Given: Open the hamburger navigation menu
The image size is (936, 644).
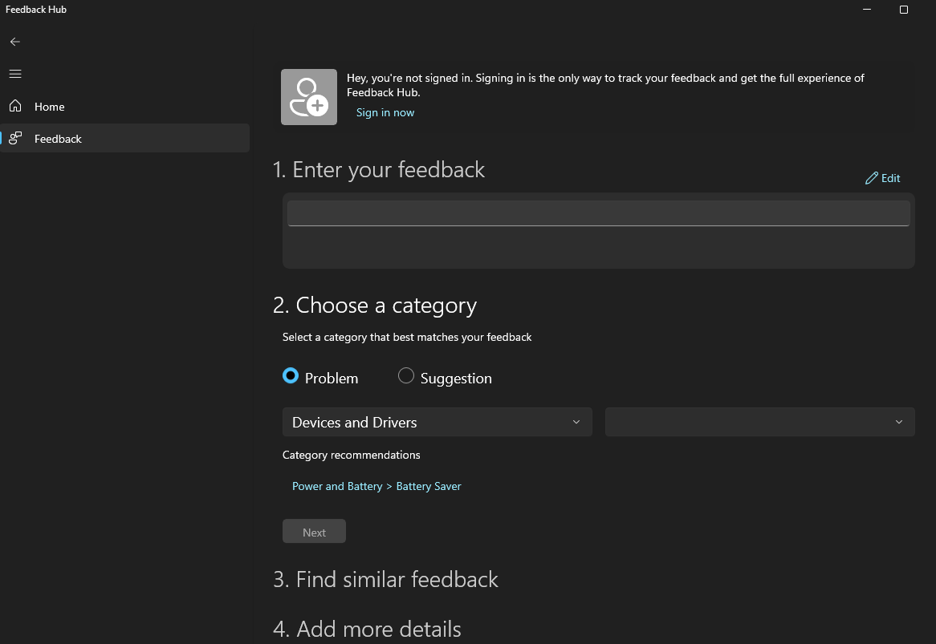Looking at the screenshot, I should pyautogui.click(x=14, y=73).
